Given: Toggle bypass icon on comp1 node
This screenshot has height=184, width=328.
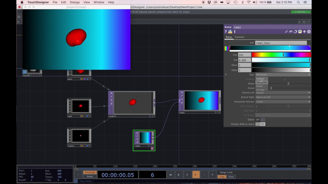Looking at the screenshot, I should coord(182,96).
